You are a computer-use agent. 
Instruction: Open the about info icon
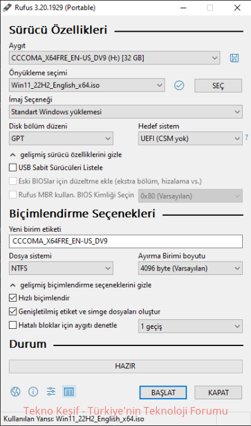point(33,392)
